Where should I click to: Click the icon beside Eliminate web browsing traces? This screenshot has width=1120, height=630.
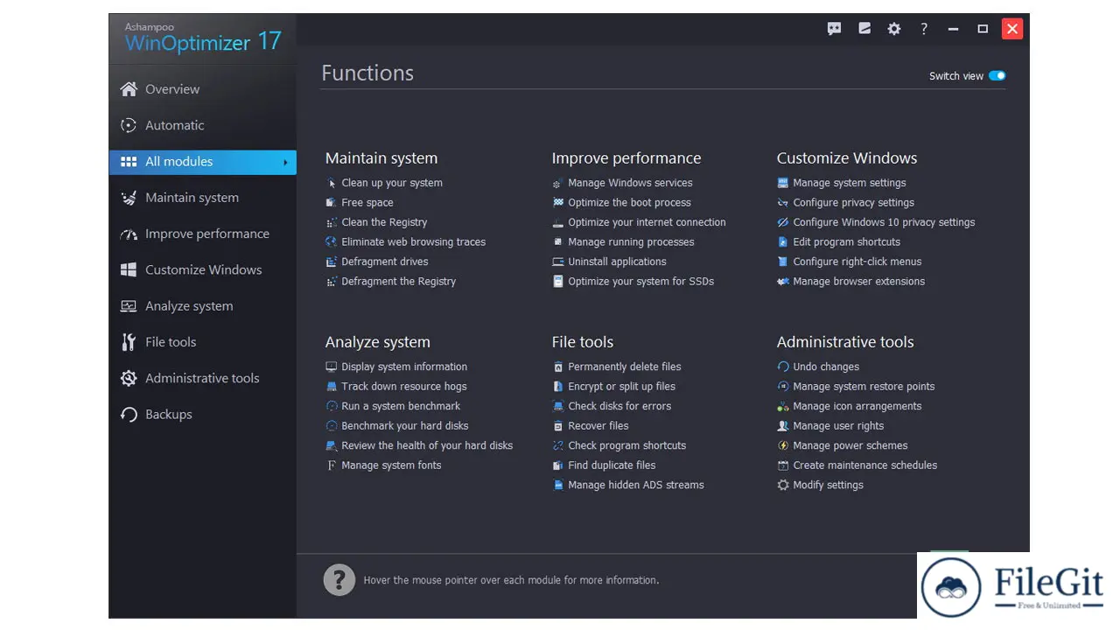332,242
